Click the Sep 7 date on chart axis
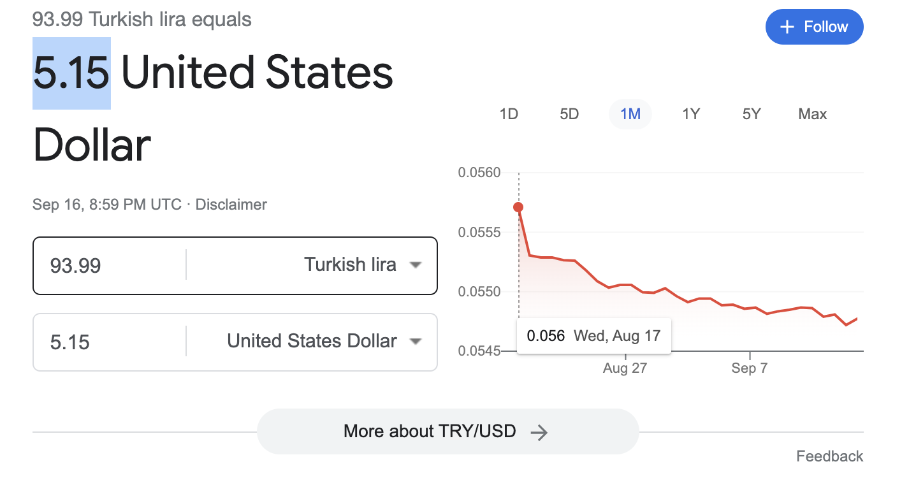The width and height of the screenshot is (909, 478). point(750,368)
